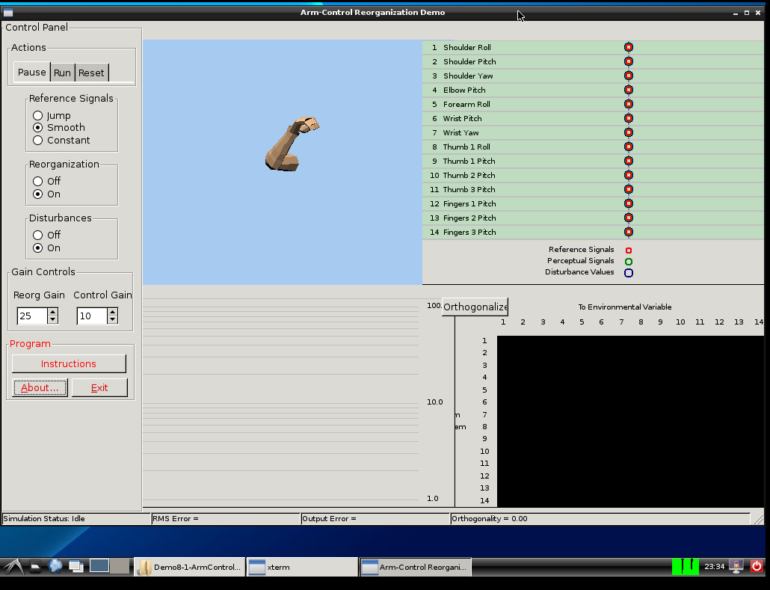This screenshot has height=590, width=770.
Task: Choose the Constant reference signal
Action: click(38, 141)
